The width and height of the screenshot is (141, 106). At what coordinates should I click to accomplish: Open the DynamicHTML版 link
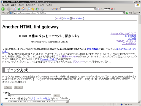[x=48, y=59]
